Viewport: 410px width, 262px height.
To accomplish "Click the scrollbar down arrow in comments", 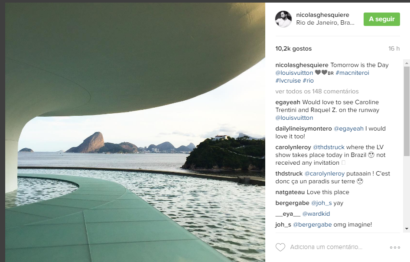I will click(x=407, y=229).
